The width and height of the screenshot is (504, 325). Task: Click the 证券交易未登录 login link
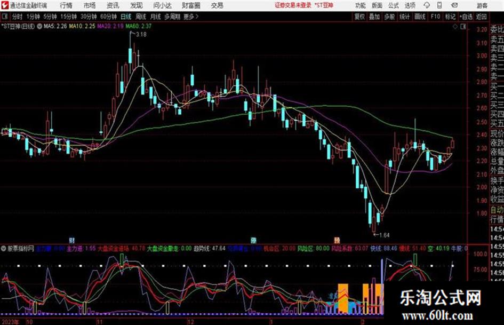tap(293, 5)
